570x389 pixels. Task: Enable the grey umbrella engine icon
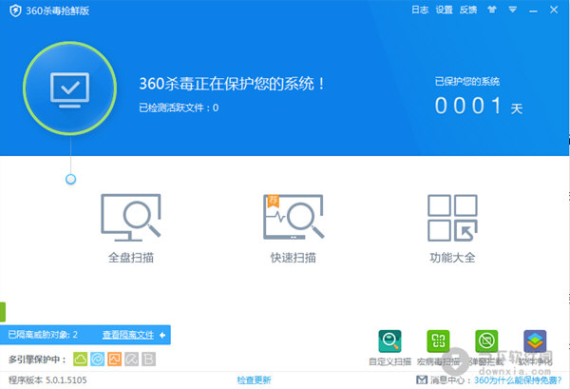coord(132,360)
